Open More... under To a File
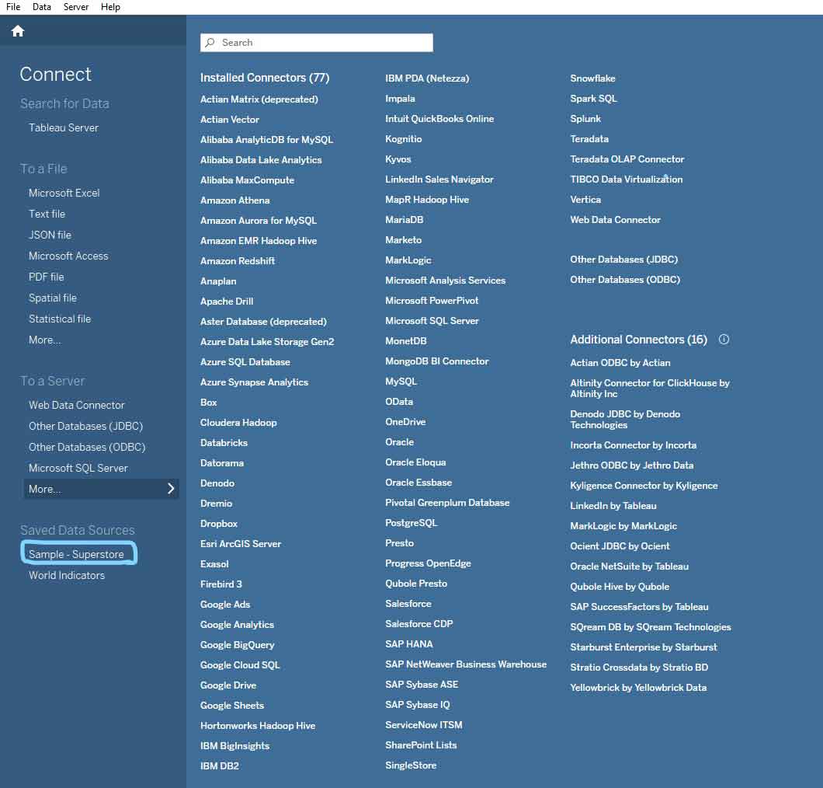The width and height of the screenshot is (823, 788). [44, 340]
